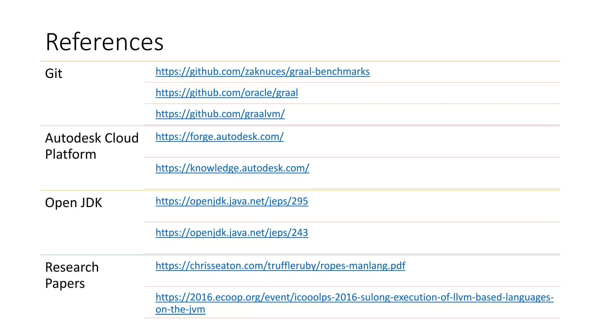Open the OpenJDK JEP 243 link
Image resolution: width=589 pixels, height=331 pixels.
(x=232, y=233)
